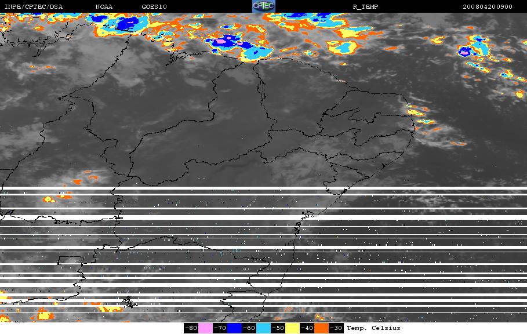
Task: Select the INPE/CPTEC/DSA header text
Action: point(33,7)
